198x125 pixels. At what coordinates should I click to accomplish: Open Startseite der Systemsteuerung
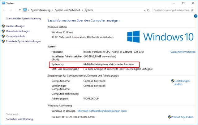pyautogui.click(x=24, y=18)
